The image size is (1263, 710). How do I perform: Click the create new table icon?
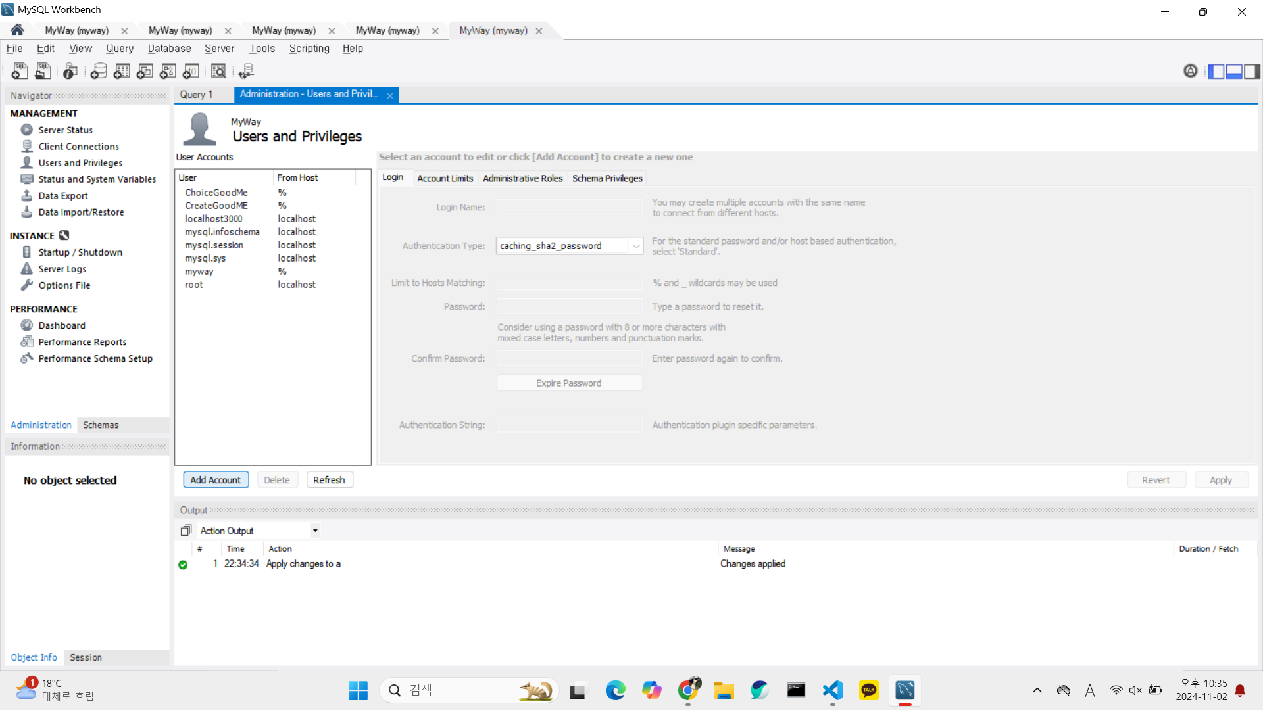122,71
